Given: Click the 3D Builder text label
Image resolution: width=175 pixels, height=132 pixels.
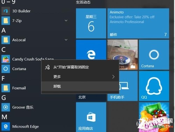Looking at the screenshot, I should pos(21,11).
